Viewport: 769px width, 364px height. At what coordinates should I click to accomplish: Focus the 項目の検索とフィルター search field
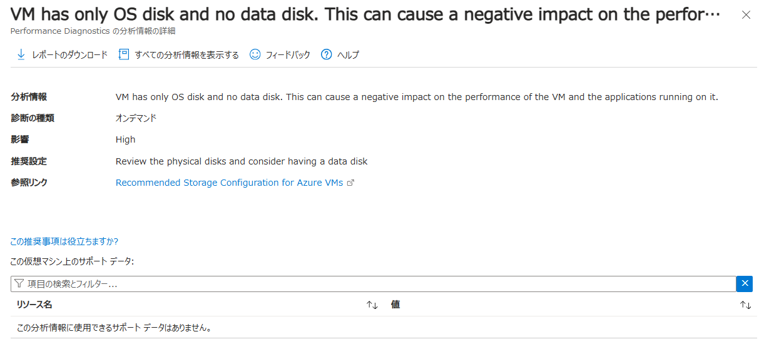pyautogui.click(x=375, y=284)
